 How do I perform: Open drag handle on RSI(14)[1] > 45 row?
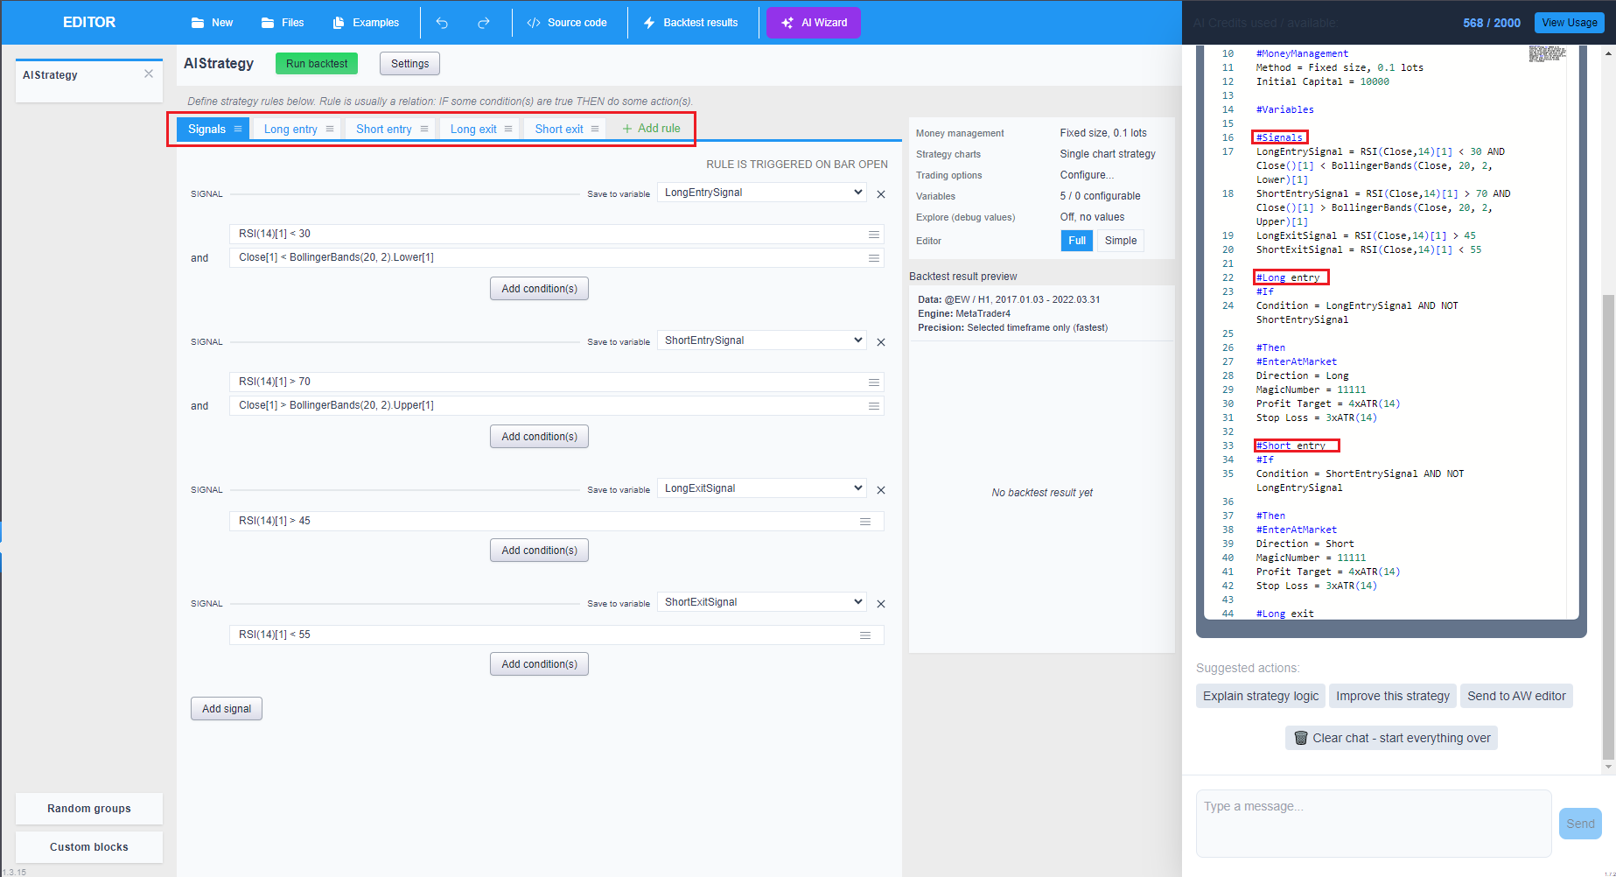864,522
